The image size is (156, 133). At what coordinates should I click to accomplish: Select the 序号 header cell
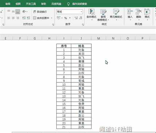pyautogui.click(x=64, y=46)
